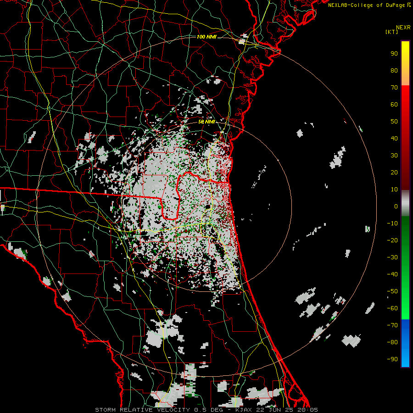Click the [KT] units label
The image size is (413, 413).
click(392, 32)
